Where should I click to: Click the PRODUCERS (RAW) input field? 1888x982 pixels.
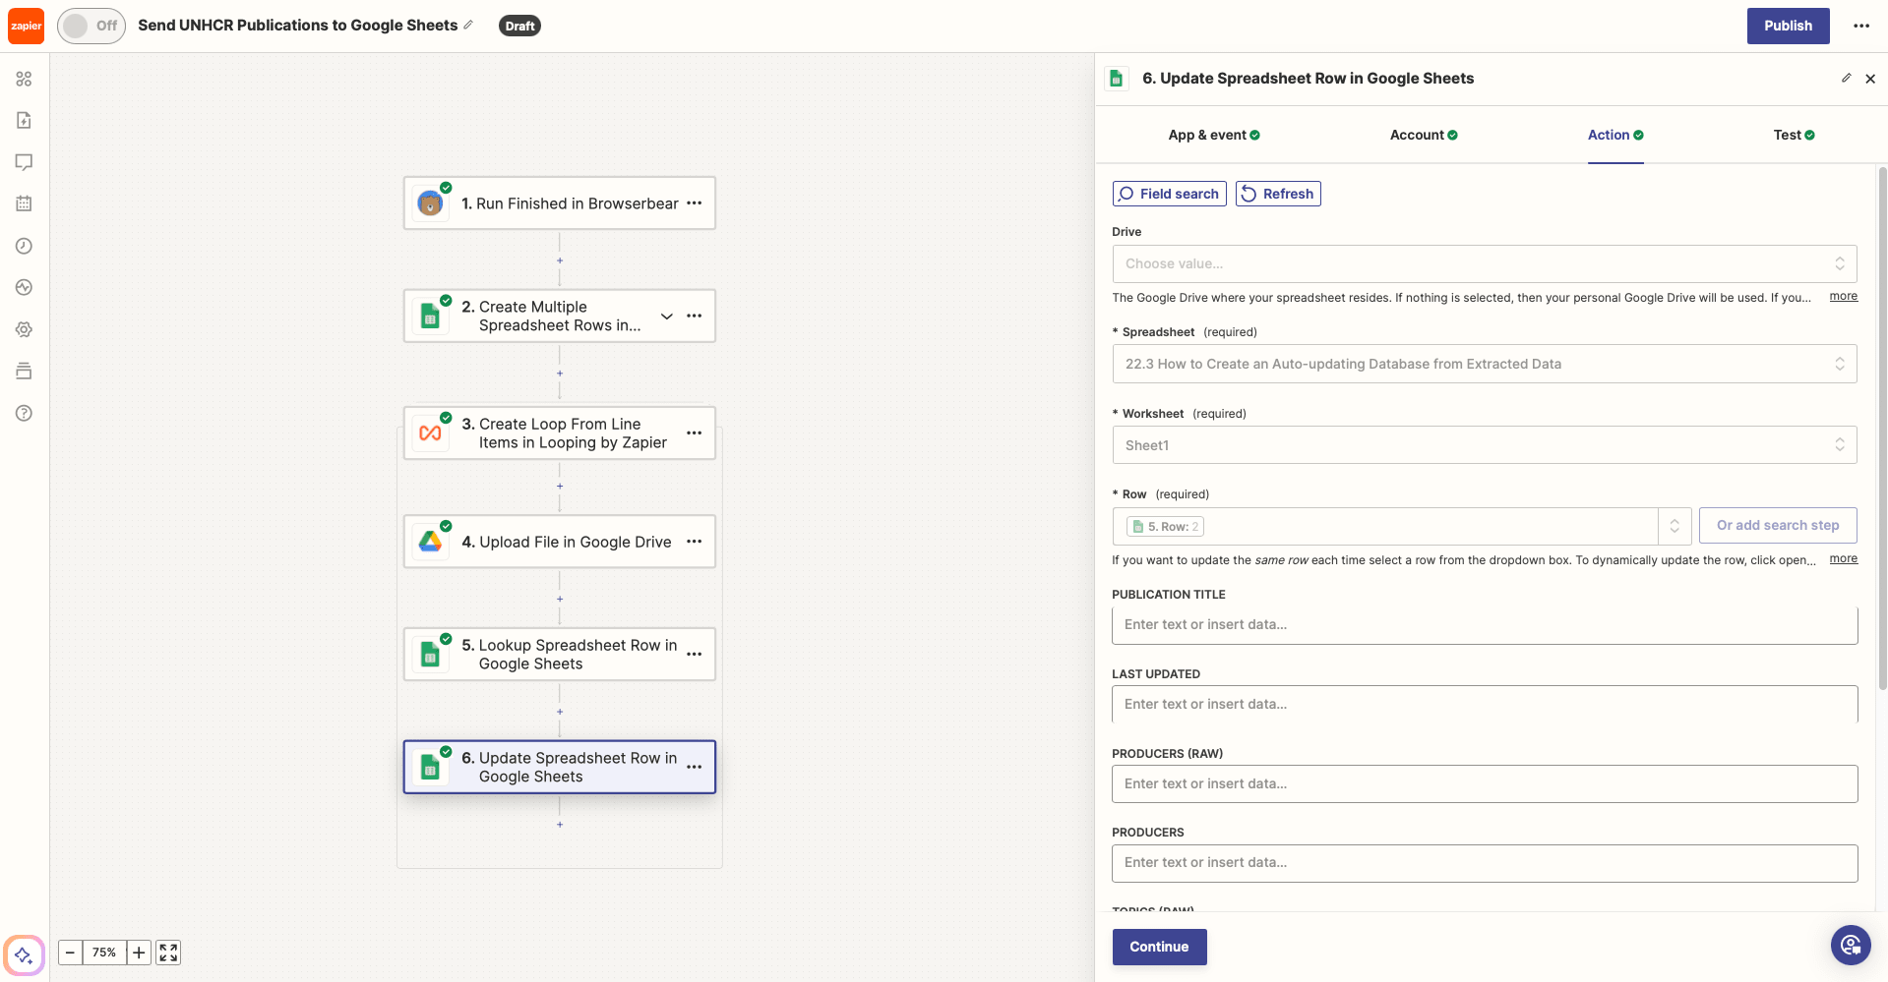[1484, 783]
